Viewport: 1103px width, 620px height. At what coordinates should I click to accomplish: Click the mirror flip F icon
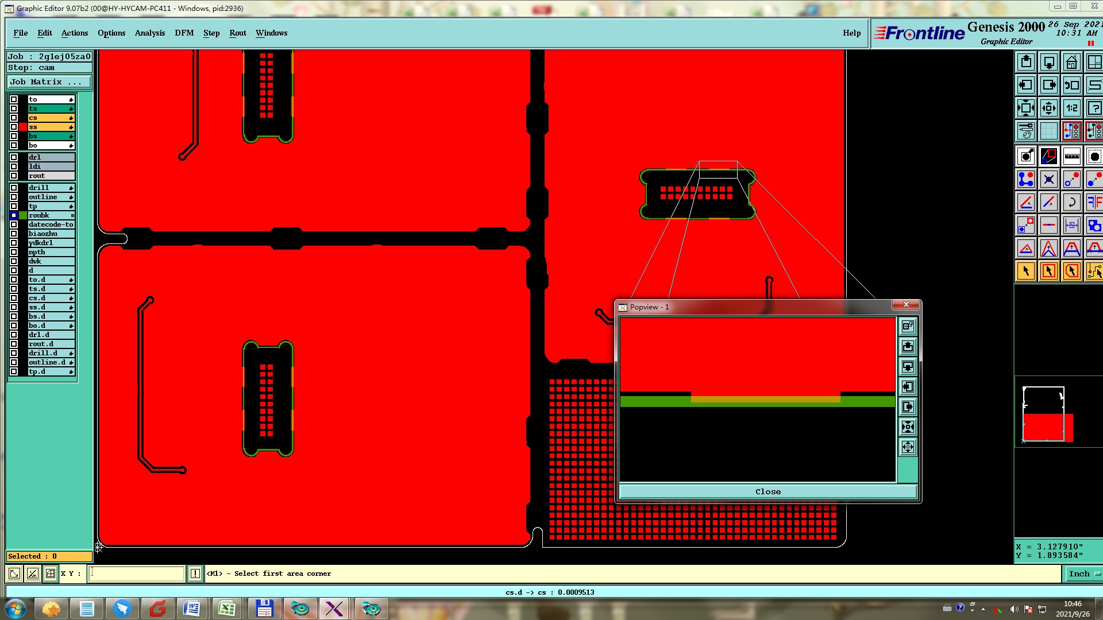click(x=1094, y=202)
